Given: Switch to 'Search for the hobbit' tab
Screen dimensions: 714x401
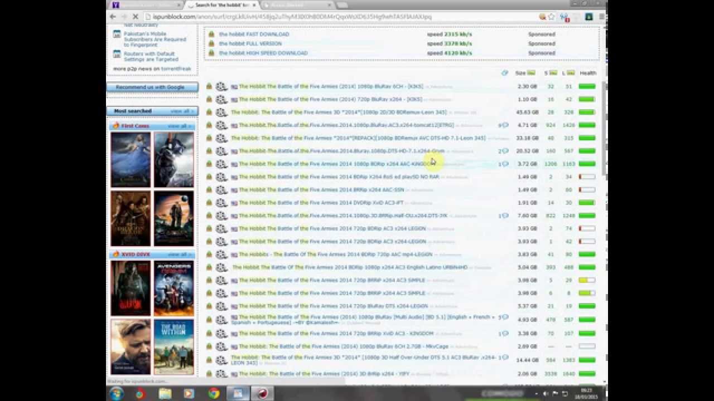Looking at the screenshot, I should [222, 5].
